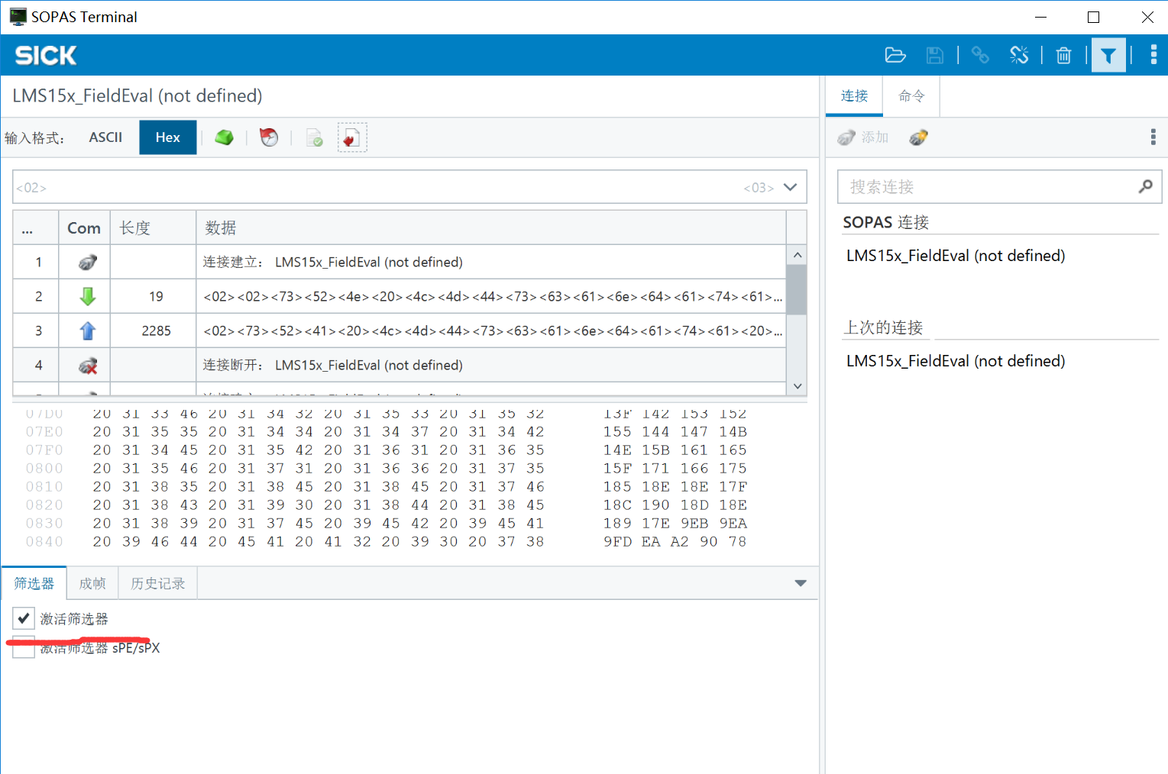Click inside the 搜索连接 search field
This screenshot has height=774, width=1168.
coord(985,186)
